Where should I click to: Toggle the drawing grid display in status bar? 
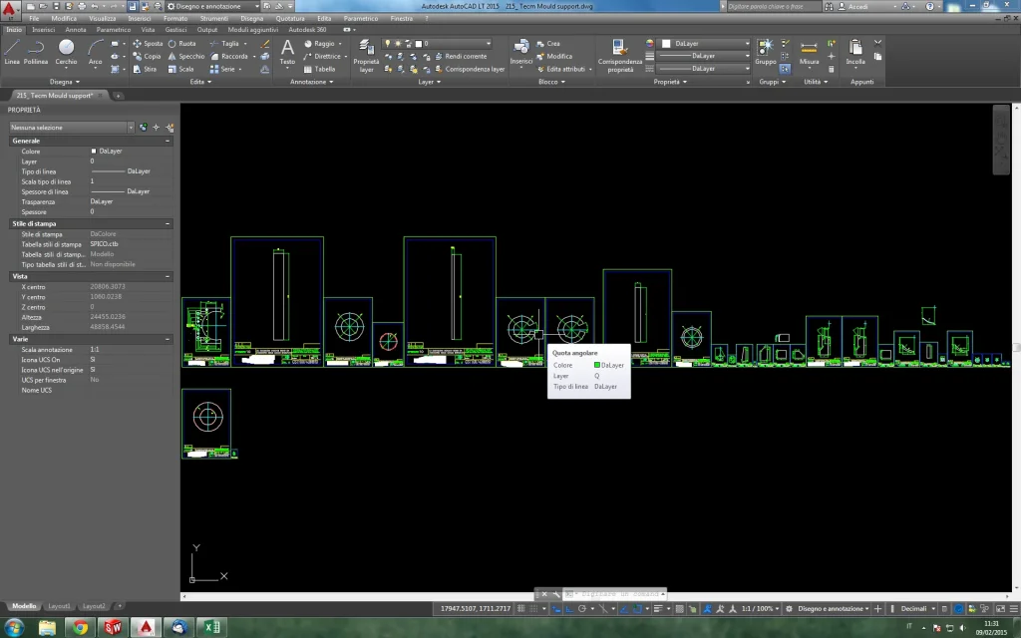[520, 609]
